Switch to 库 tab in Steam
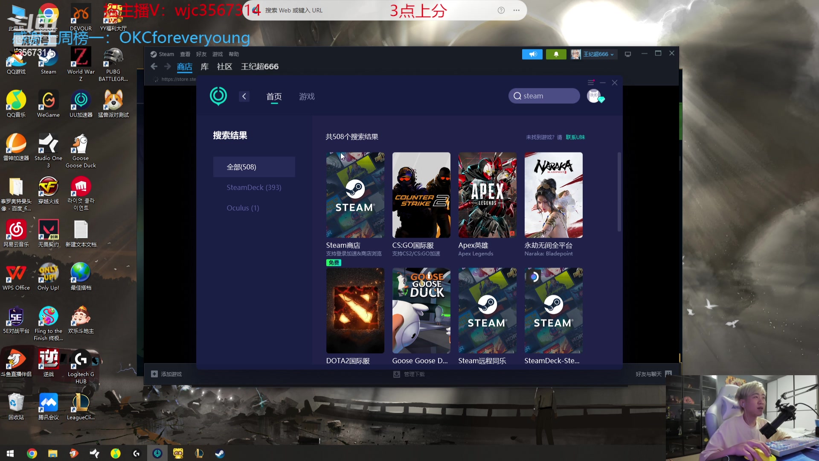This screenshot has width=819, height=461. [205, 67]
